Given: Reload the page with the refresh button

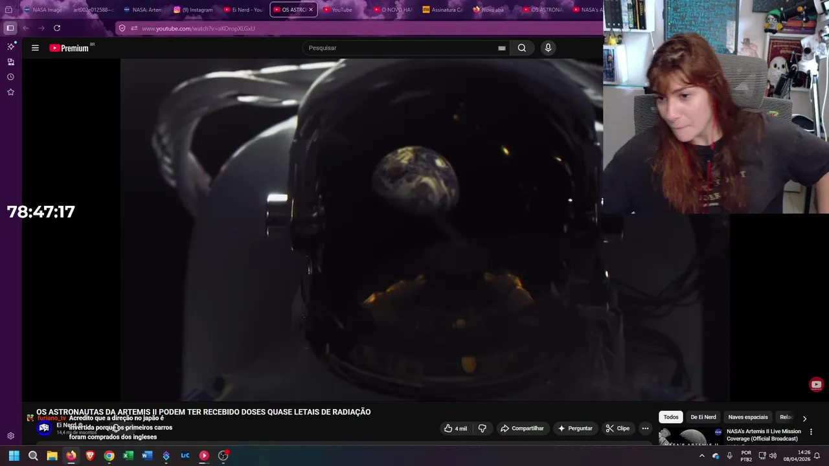Looking at the screenshot, I should (x=57, y=28).
